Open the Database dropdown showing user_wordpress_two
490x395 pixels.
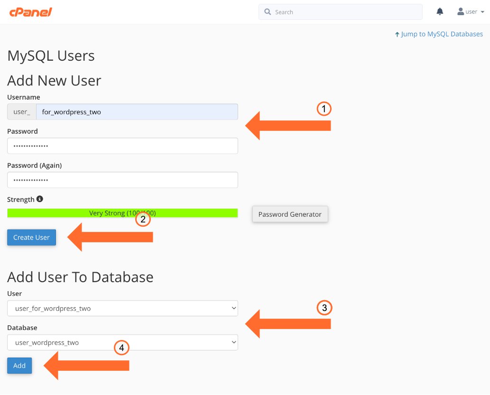pos(122,342)
